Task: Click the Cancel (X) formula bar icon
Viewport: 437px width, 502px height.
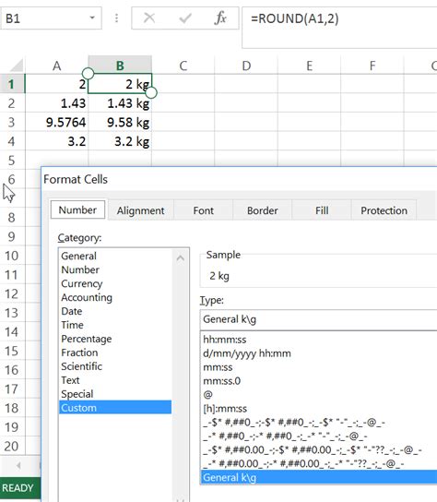Action: [x=149, y=18]
